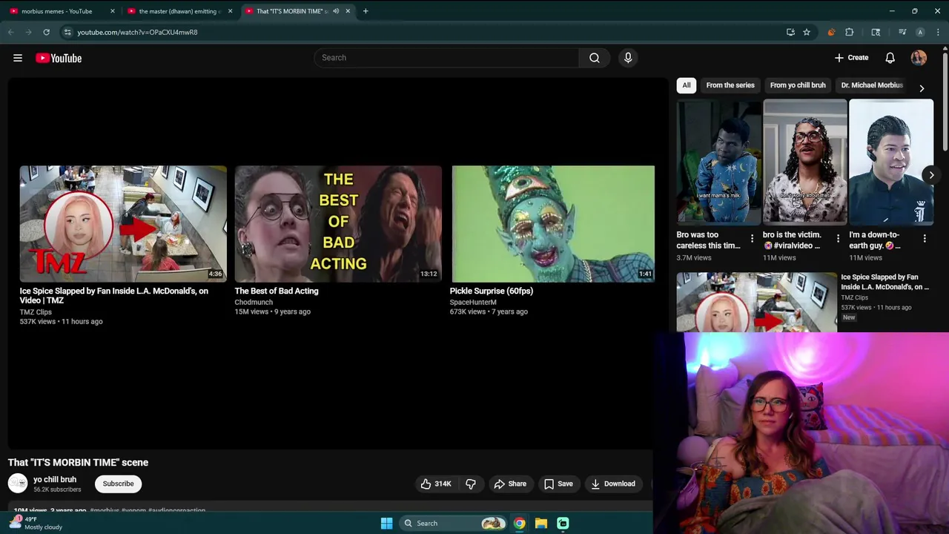Open Chrome three-dot menu
The width and height of the screenshot is (949, 534).
pos(938,33)
